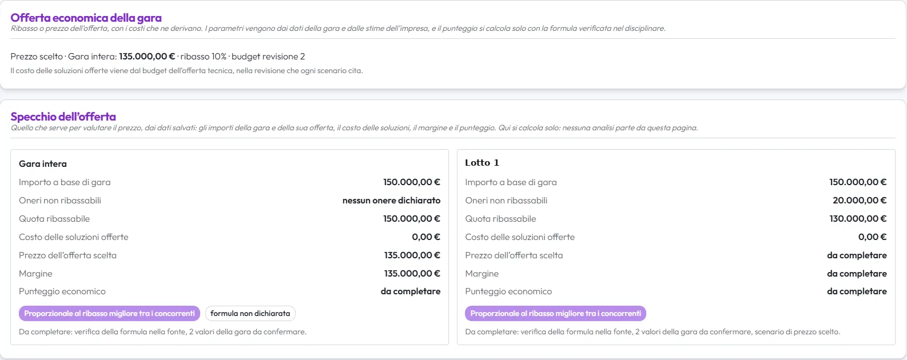This screenshot has height=360, width=907.
Task: Click Lotto 1 Importo a base di gara label
Action: (x=511, y=182)
